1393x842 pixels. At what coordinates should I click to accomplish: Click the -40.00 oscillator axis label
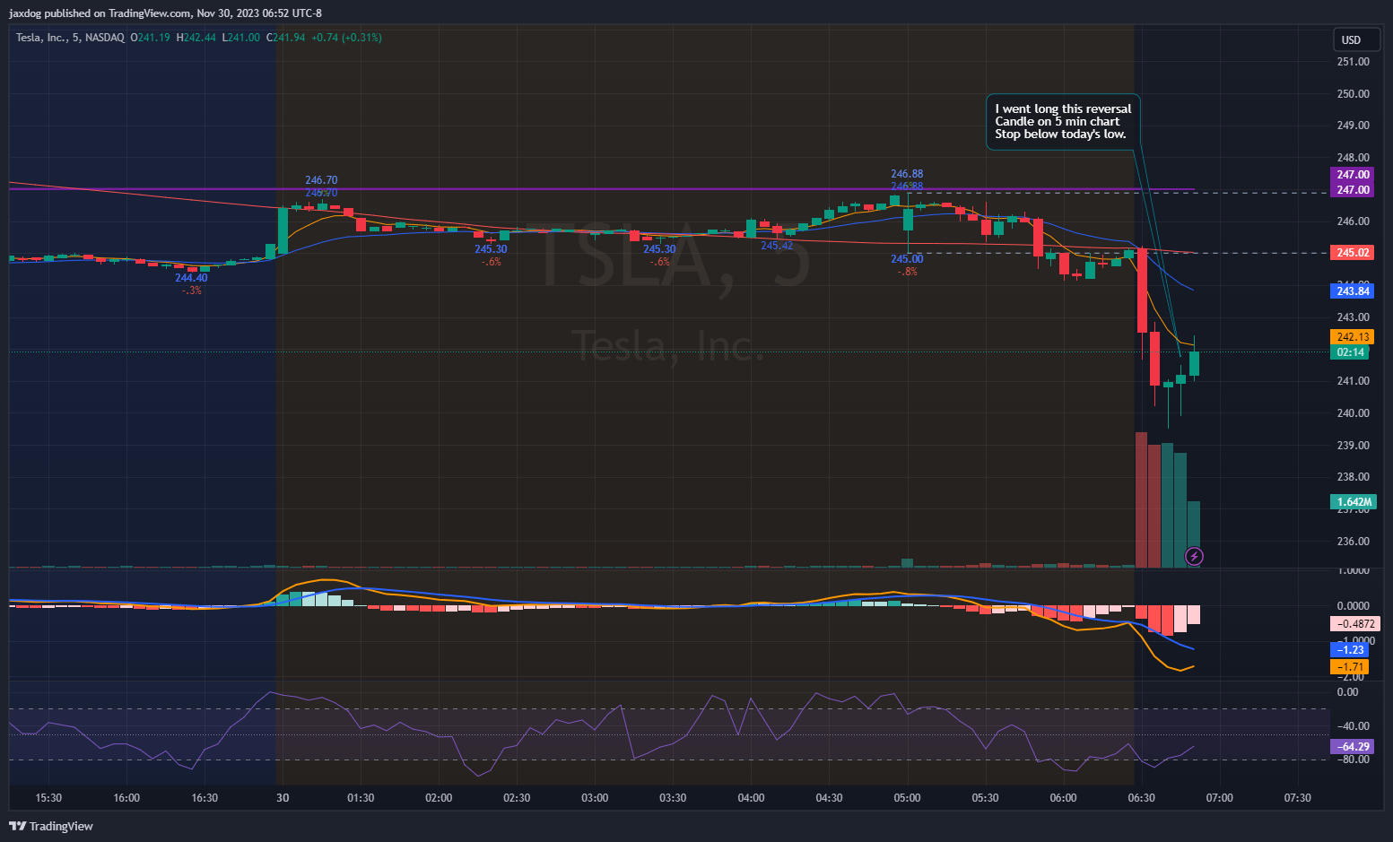(x=1352, y=726)
